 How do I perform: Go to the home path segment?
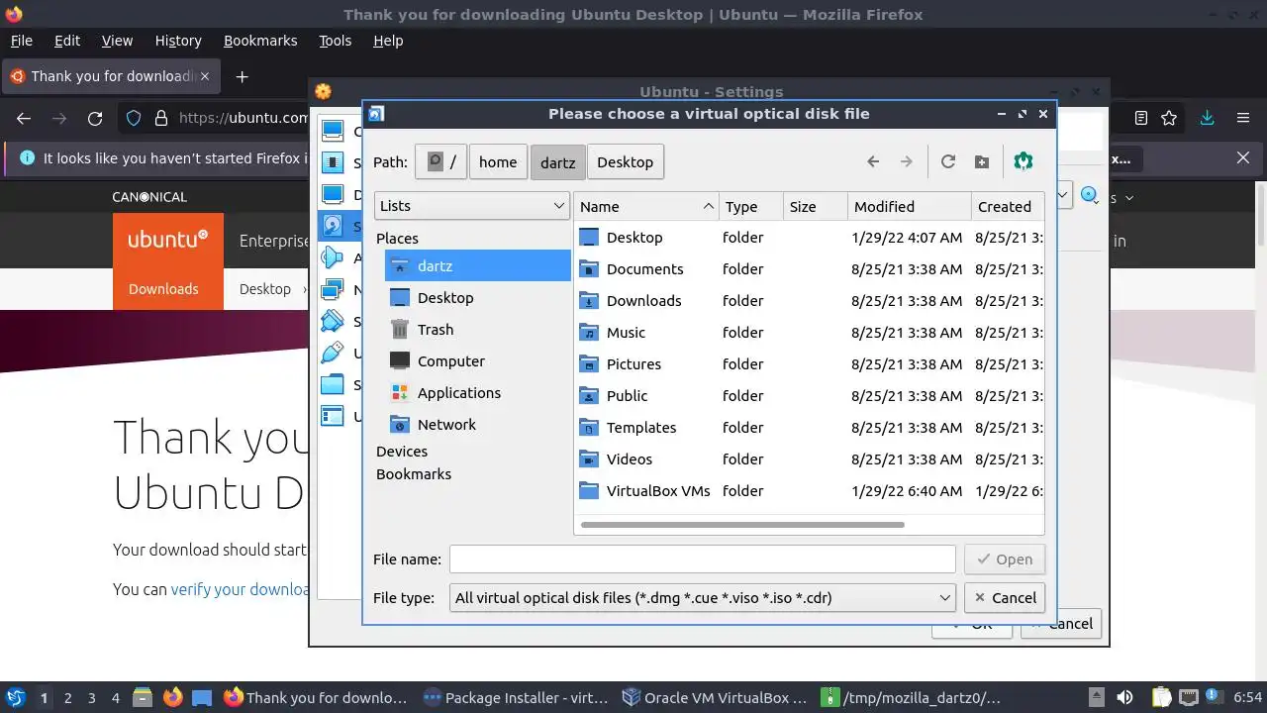pyautogui.click(x=498, y=162)
